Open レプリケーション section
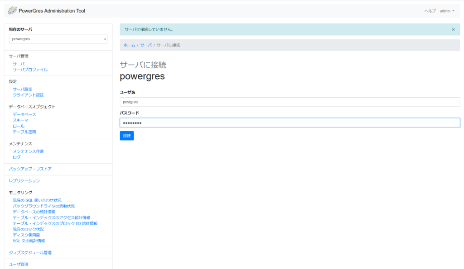Viewport: 464px width, 269px height. [24, 181]
